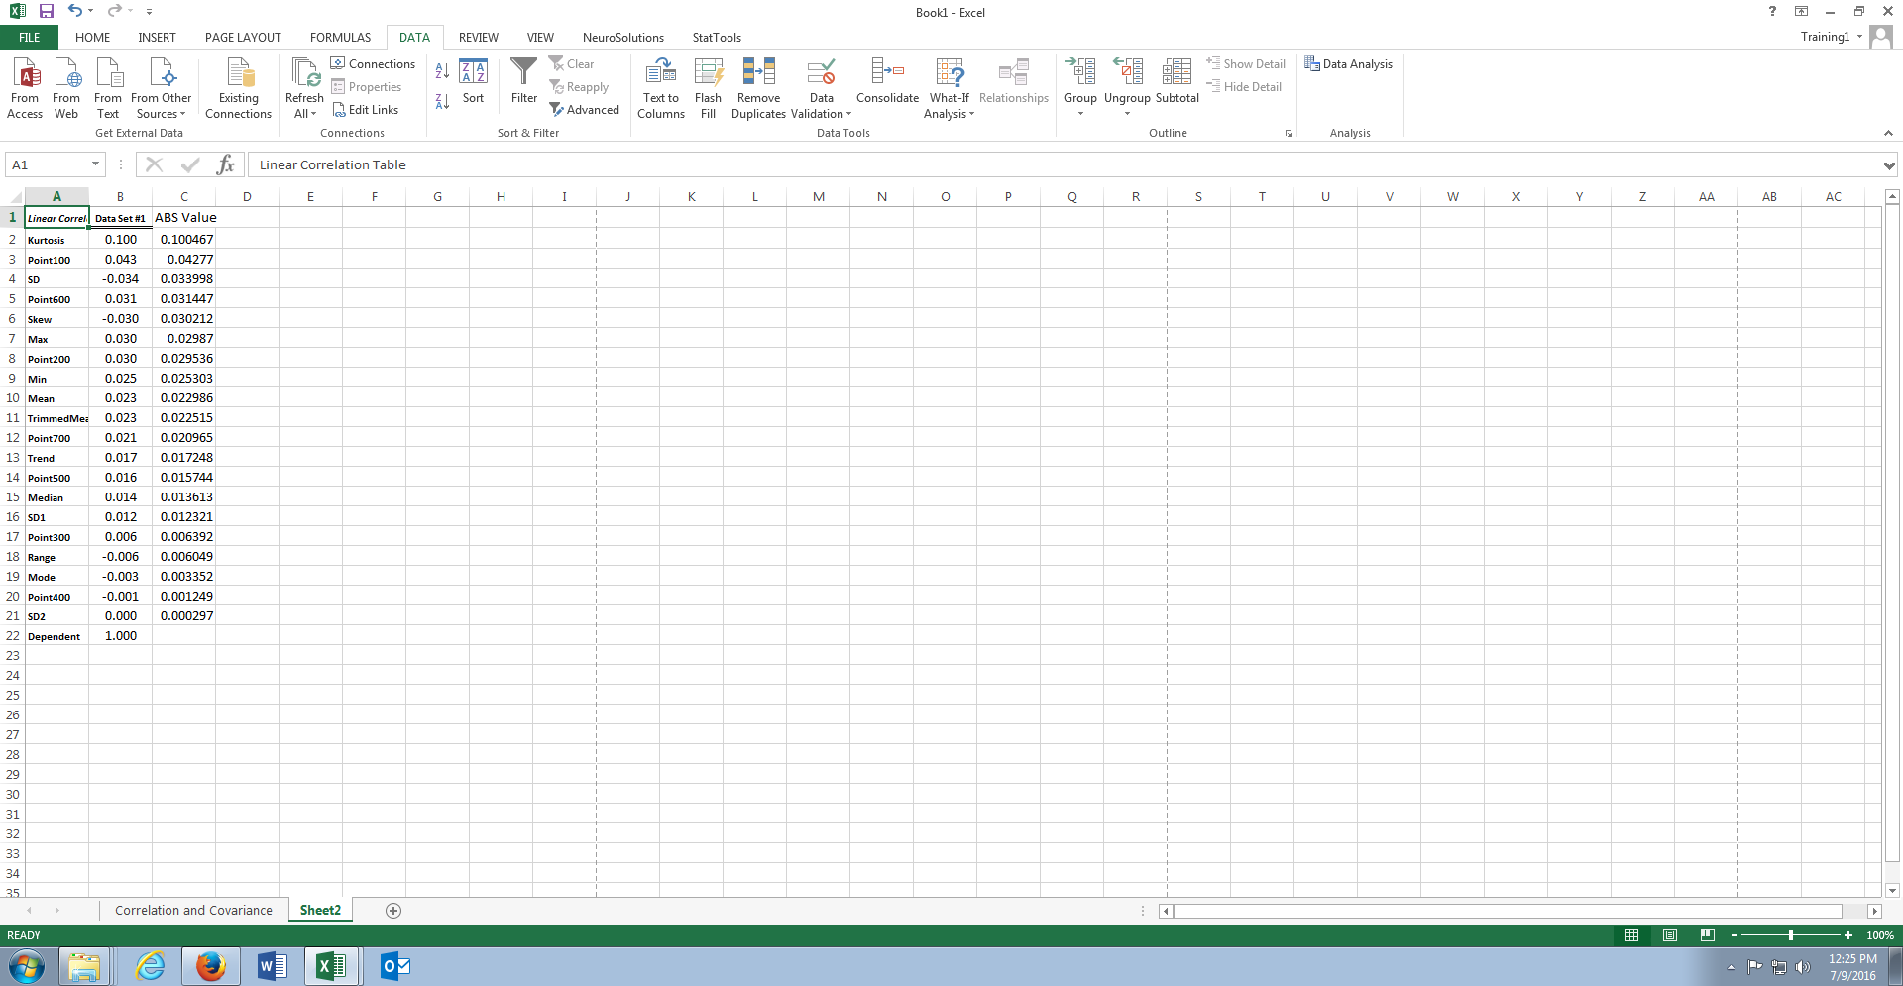The image size is (1903, 986).
Task: Open Consolidate dialog
Action: point(887,81)
